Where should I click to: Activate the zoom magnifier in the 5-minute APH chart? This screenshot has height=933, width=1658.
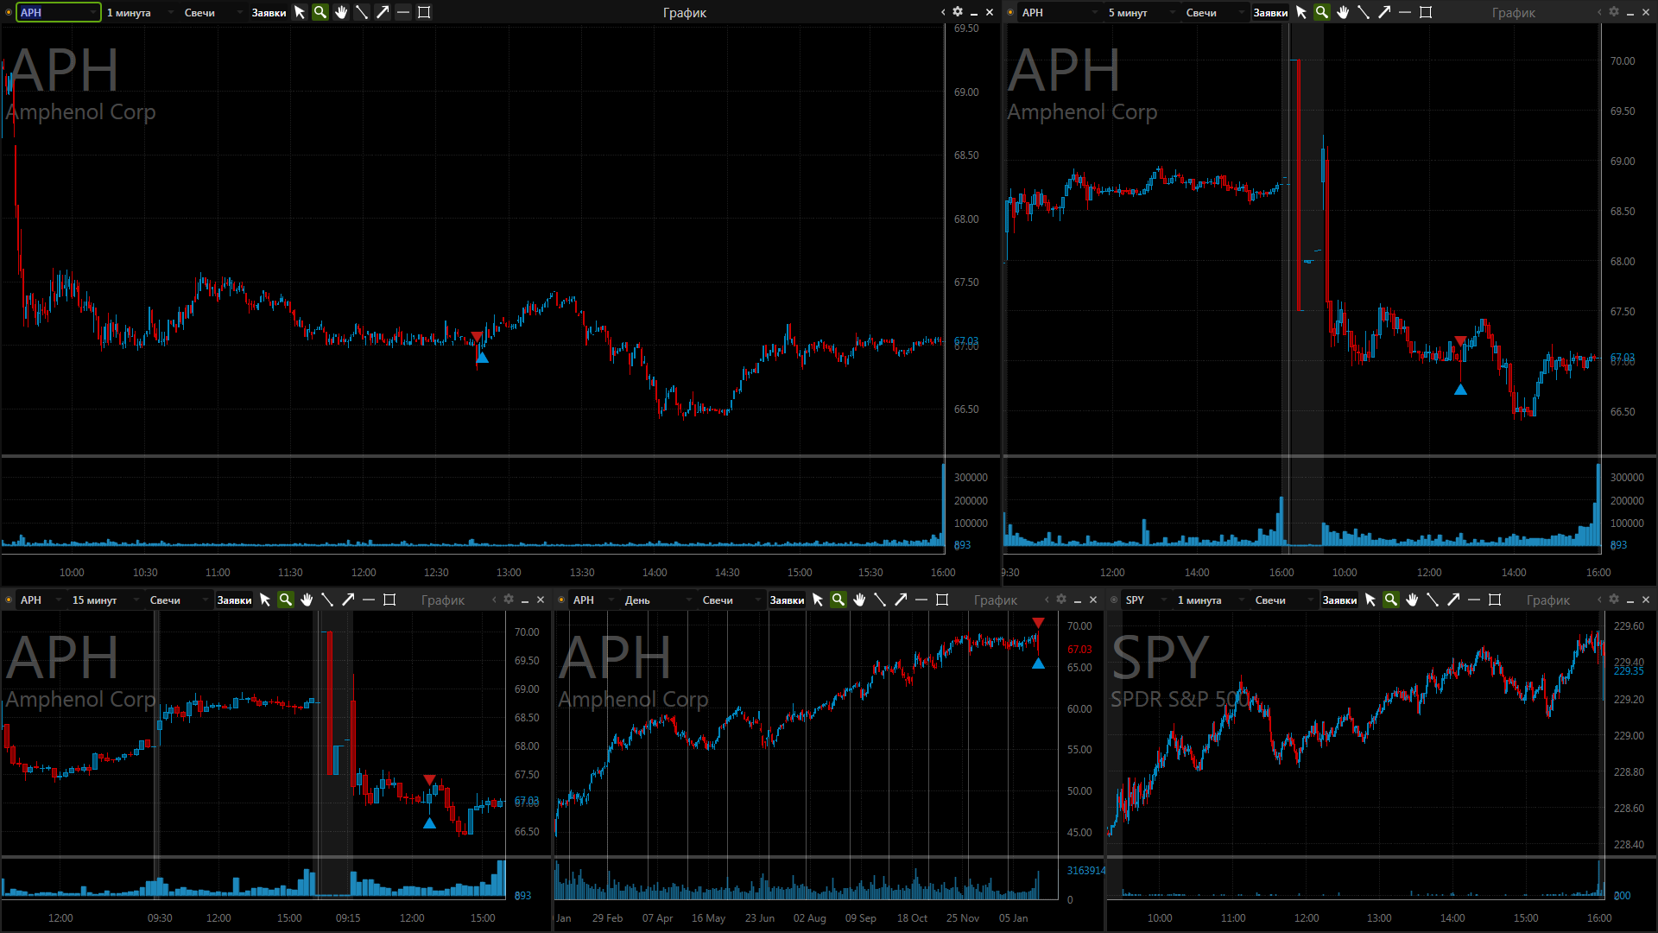point(1322,12)
